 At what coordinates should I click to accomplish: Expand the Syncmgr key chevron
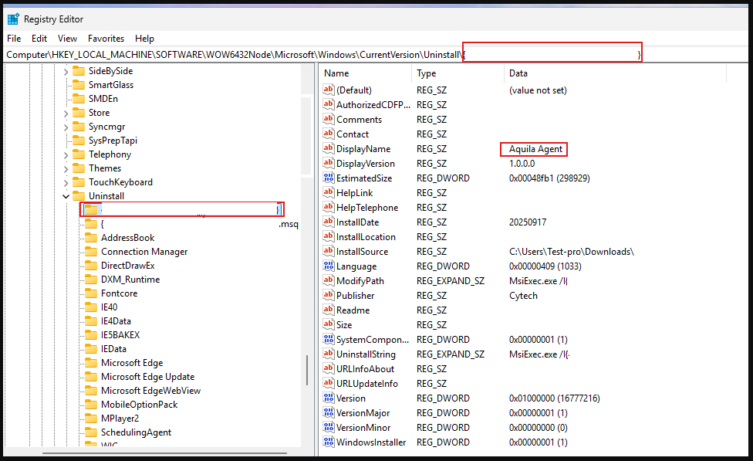(66, 127)
